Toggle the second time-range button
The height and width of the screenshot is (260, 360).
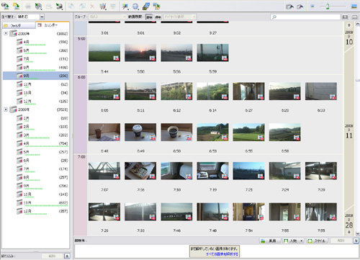158,17
